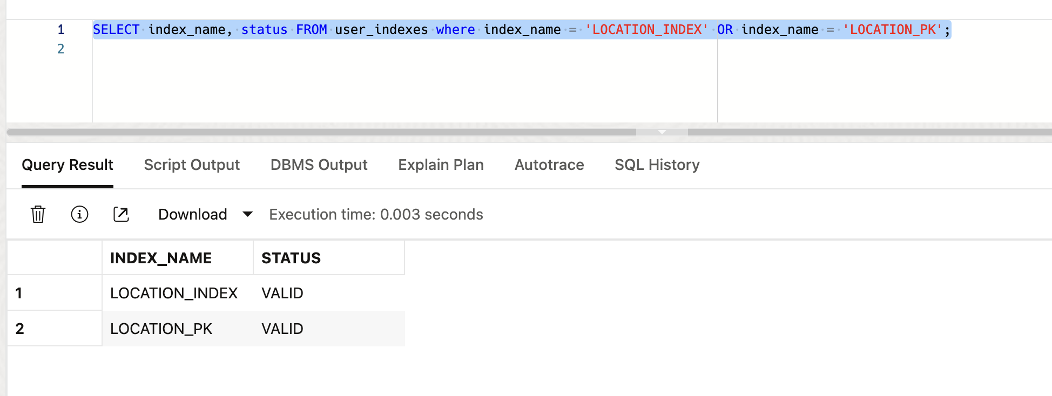Switch to the Script Output tab

[192, 165]
